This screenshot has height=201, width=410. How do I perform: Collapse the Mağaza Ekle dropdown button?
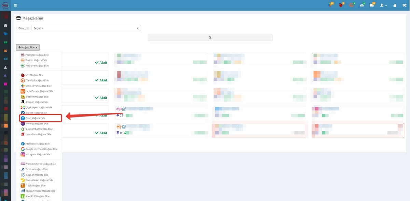coord(28,47)
